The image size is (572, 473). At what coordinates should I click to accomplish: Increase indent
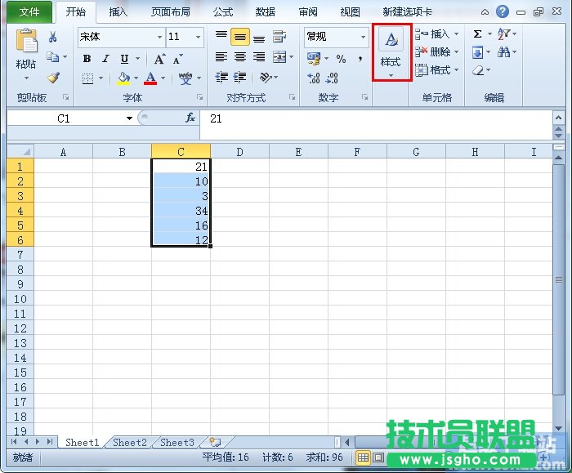coord(239,78)
